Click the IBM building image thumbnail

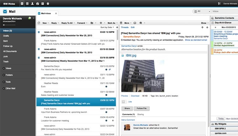coord(143,76)
